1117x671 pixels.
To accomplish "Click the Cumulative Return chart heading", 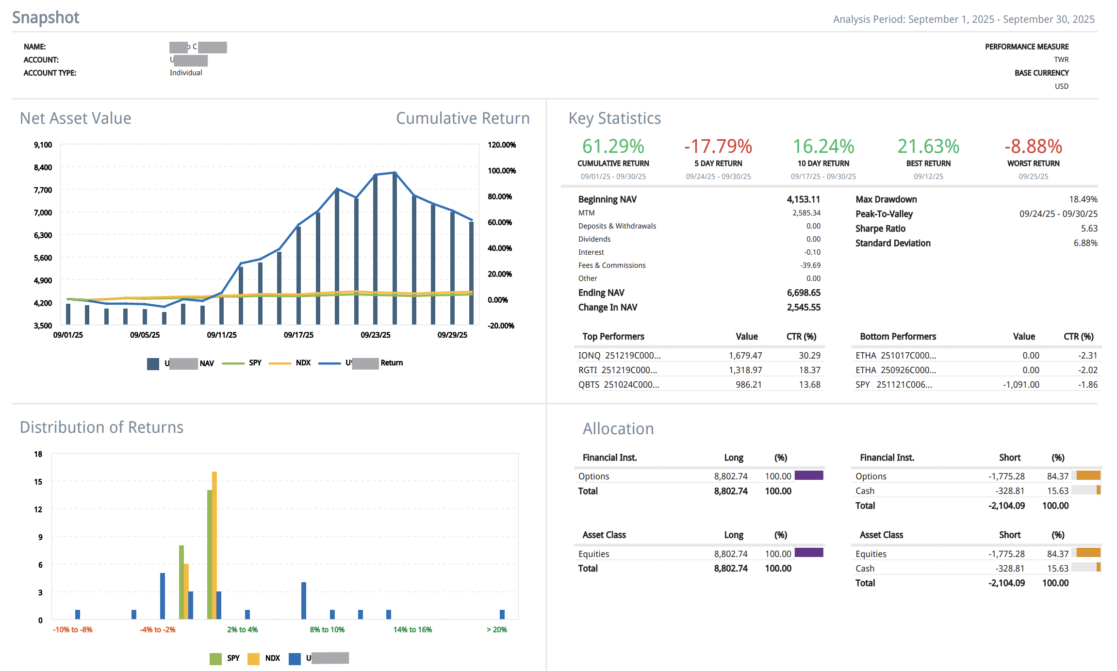I will point(462,118).
